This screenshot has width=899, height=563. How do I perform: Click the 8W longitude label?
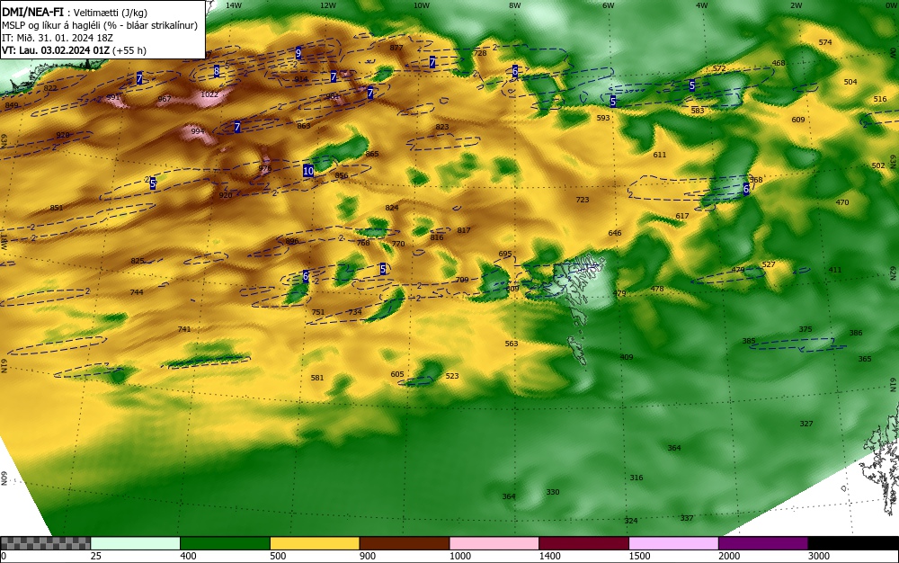coord(515,5)
